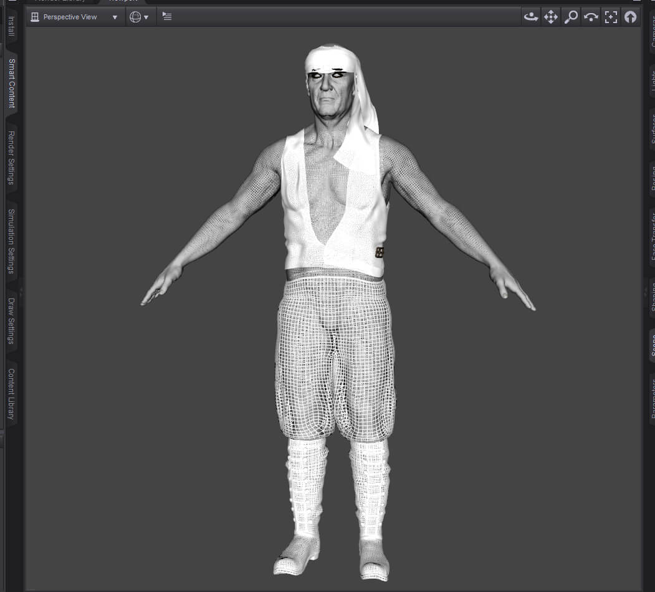Expand the draw style dropdown arrow
Screen dimensions: 655x592
pyautogui.click(x=146, y=17)
